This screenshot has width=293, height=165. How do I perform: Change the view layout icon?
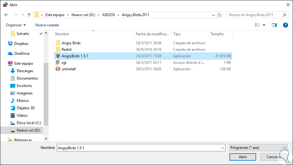click(x=257, y=25)
